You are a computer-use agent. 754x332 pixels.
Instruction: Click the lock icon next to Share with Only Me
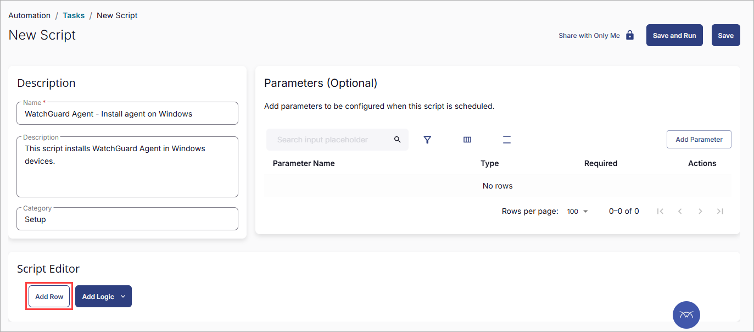tap(629, 35)
